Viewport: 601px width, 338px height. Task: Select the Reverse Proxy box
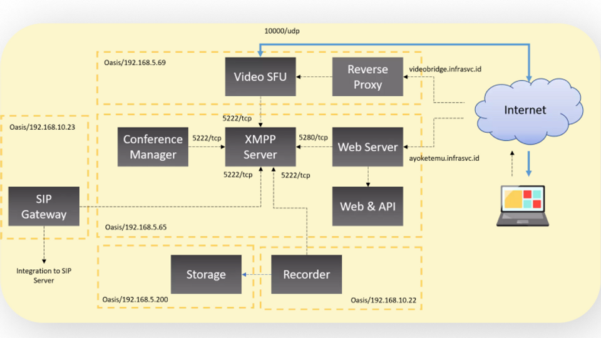point(367,77)
